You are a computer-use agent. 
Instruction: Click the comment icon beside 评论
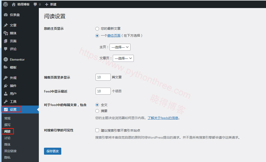6,49
